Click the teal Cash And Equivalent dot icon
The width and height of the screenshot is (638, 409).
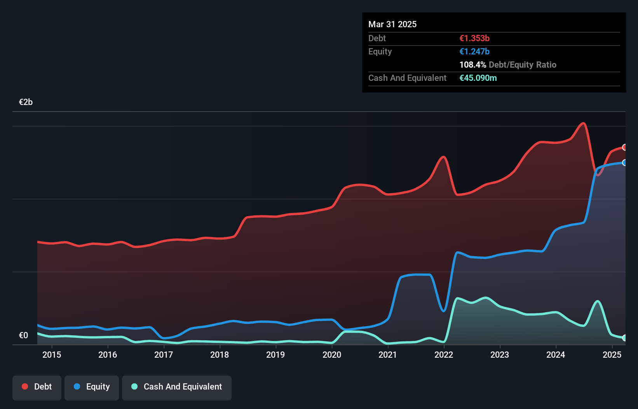[134, 386]
